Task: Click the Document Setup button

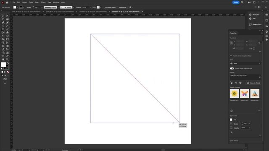Action: [110, 8]
